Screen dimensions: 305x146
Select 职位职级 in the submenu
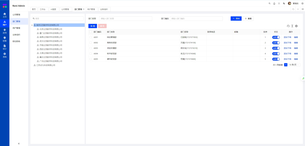(x=16, y=41)
